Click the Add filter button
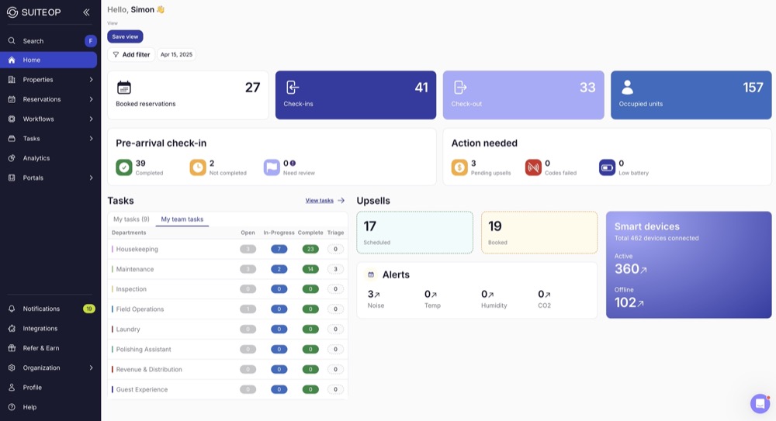This screenshot has width=776, height=421. point(131,55)
